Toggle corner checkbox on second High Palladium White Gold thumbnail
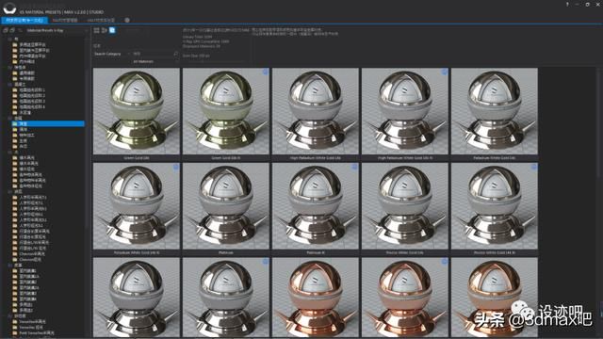This screenshot has width=603, height=339. (x=444, y=72)
